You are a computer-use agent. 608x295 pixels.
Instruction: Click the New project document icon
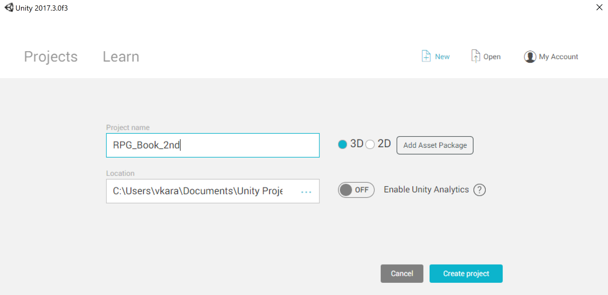pyautogui.click(x=426, y=56)
